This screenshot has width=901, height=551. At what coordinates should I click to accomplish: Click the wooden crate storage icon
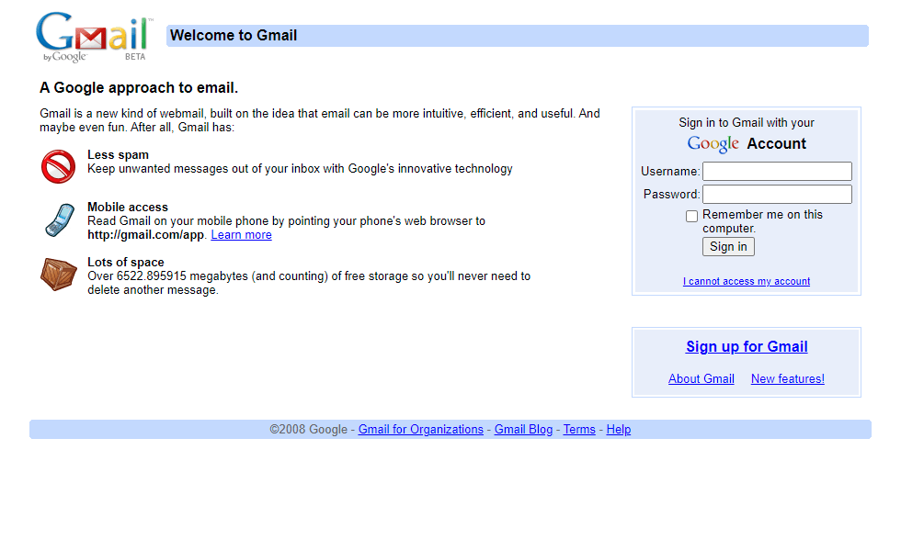(59, 275)
